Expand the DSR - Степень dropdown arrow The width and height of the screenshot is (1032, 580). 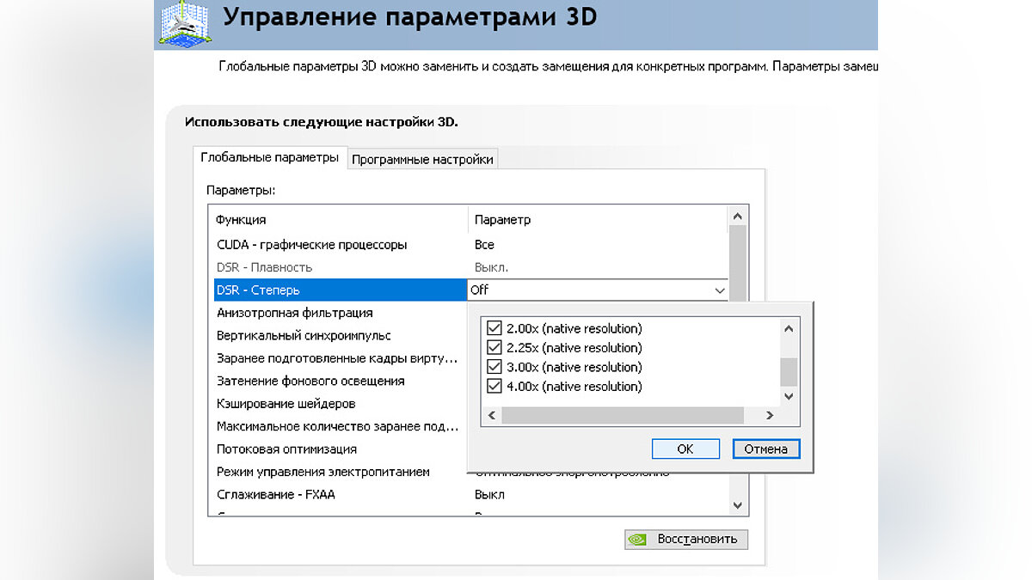click(719, 290)
